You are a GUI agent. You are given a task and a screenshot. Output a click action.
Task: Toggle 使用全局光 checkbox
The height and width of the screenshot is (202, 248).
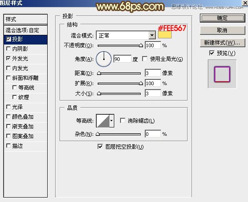[145, 59]
